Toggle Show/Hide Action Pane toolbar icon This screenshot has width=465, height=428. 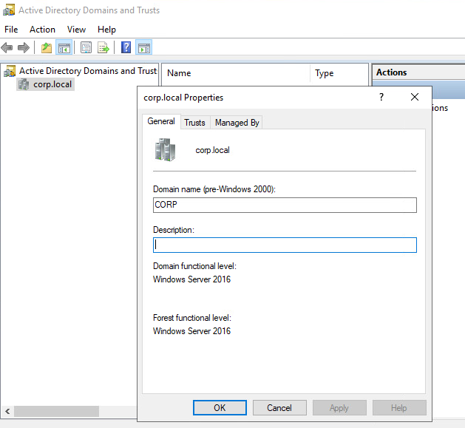tap(143, 48)
